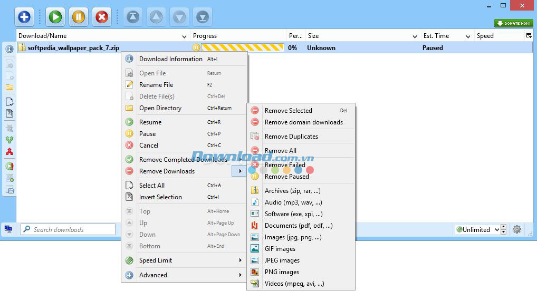The image size is (537, 291).
Task: Click the Move down toolbar button
Action: 179,17
